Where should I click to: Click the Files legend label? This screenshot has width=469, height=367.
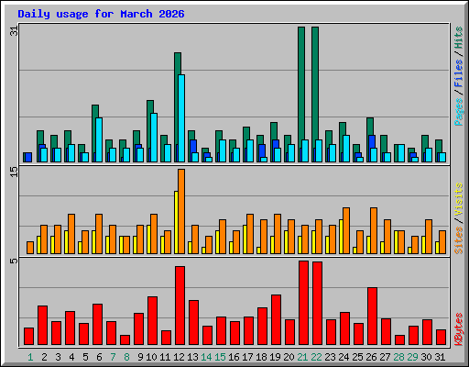point(459,73)
